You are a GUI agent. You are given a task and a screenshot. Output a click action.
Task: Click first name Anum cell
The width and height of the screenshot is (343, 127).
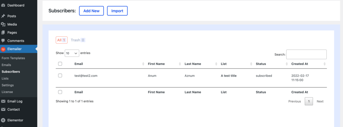point(152,76)
